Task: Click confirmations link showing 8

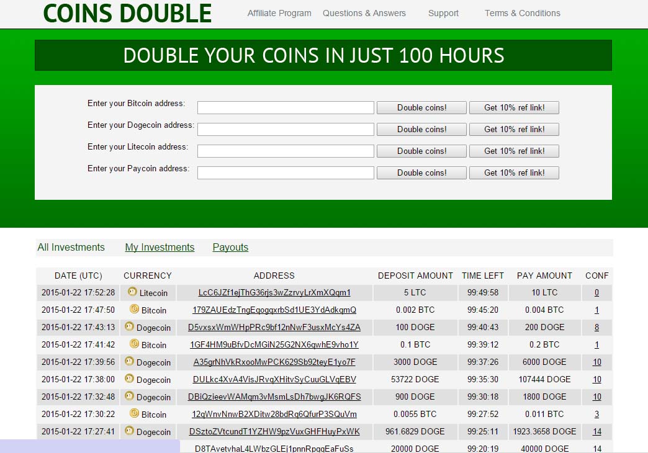Action: pyautogui.click(x=596, y=327)
